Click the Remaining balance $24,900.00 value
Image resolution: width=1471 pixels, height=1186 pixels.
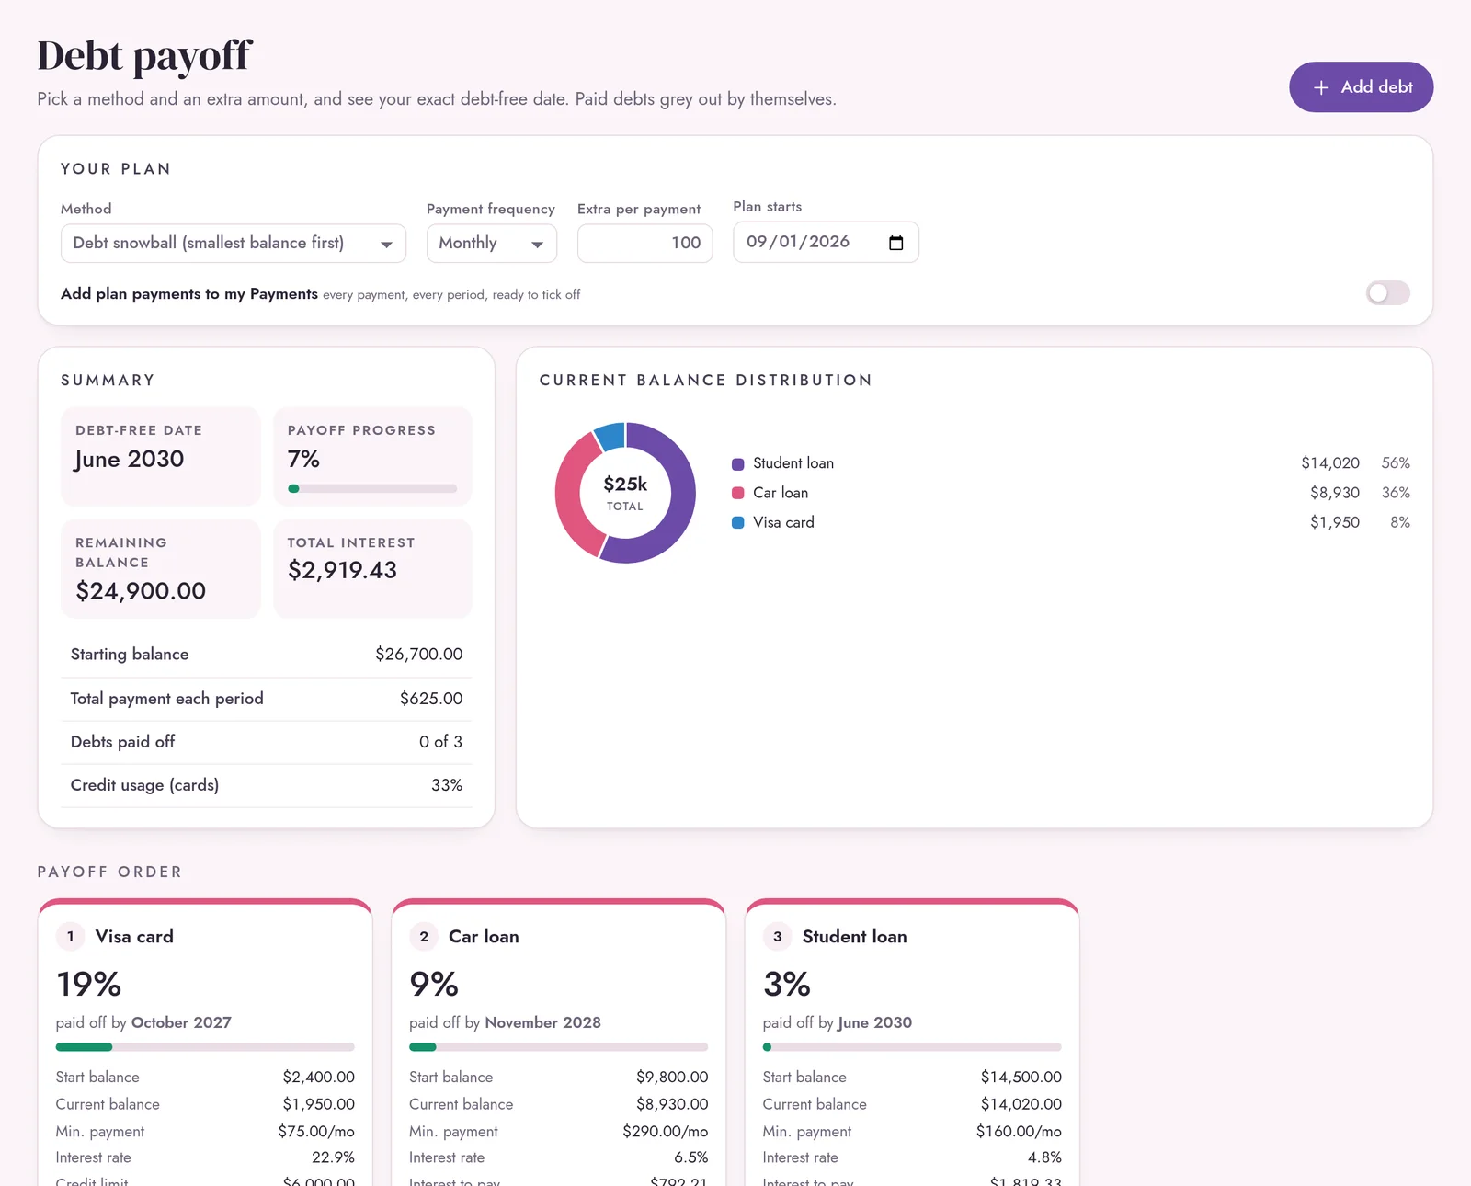pos(141,591)
